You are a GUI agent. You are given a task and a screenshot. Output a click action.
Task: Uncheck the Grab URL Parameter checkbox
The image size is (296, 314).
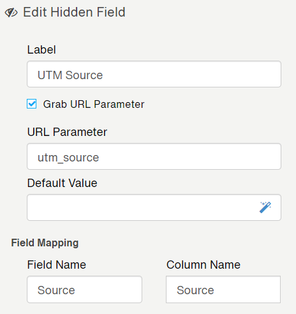coord(31,104)
